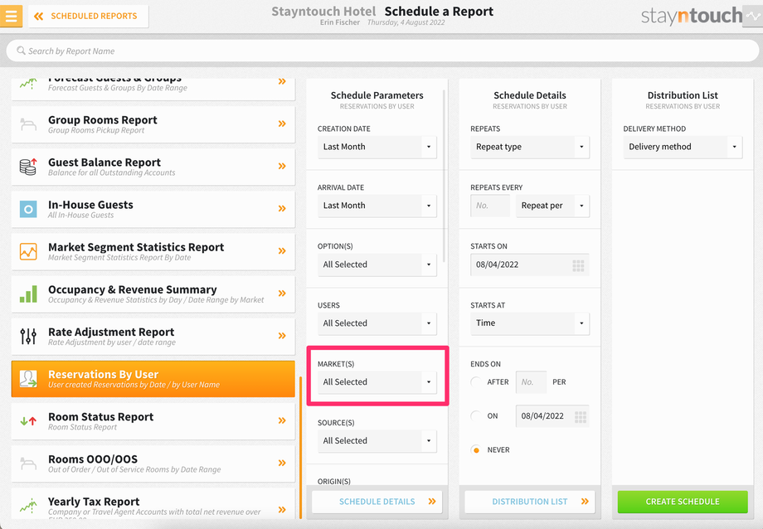Viewport: 763px width, 529px height.
Task: Click the Forecast Guests & Groups graph icon
Action: click(28, 84)
